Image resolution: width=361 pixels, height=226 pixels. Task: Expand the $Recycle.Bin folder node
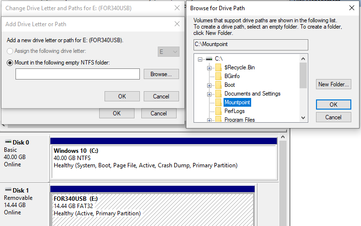click(x=209, y=67)
